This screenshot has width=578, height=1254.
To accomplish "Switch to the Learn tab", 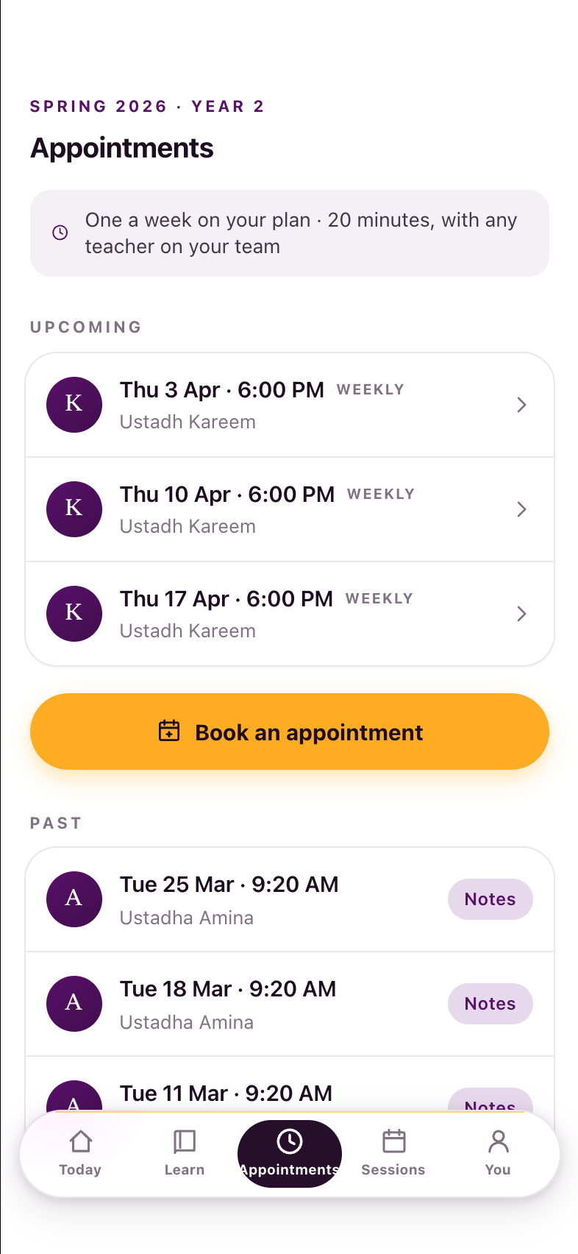I will (x=185, y=1153).
